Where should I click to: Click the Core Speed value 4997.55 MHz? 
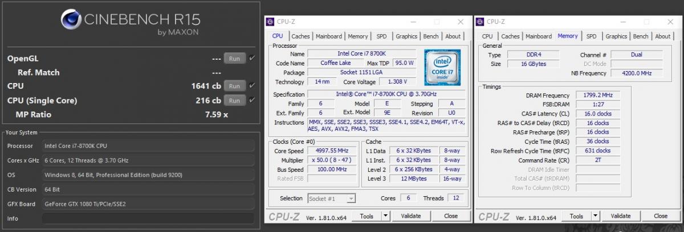pyautogui.click(x=332, y=151)
